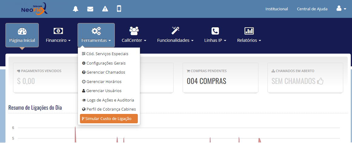Open the Central de Ajuda link
Screen dimensions: 352x143
click(x=312, y=9)
